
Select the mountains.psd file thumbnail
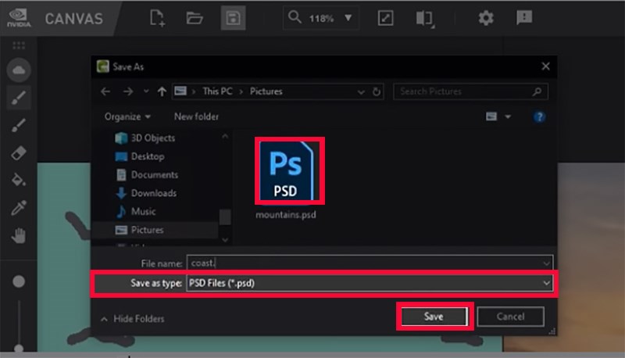289,170
